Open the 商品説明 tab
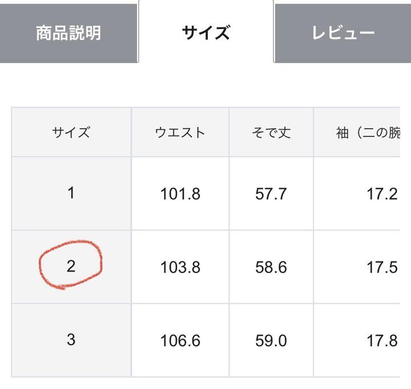The image size is (411, 389). click(x=68, y=33)
